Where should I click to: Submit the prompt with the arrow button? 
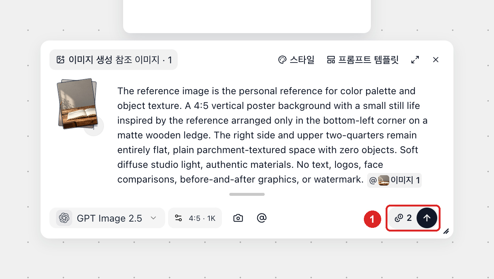[x=427, y=218]
